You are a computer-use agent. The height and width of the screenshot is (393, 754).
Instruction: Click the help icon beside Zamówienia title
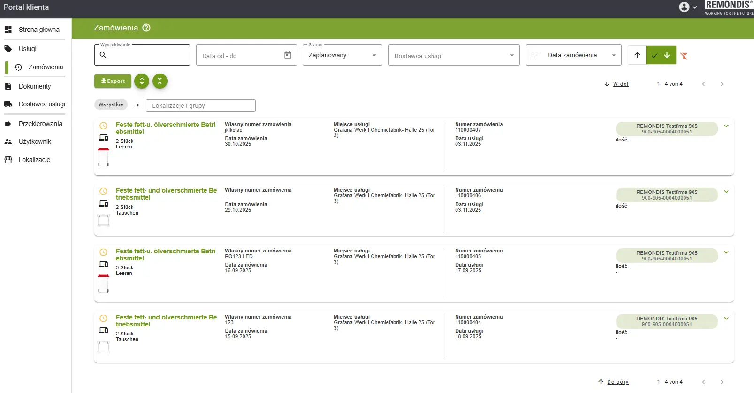point(146,28)
